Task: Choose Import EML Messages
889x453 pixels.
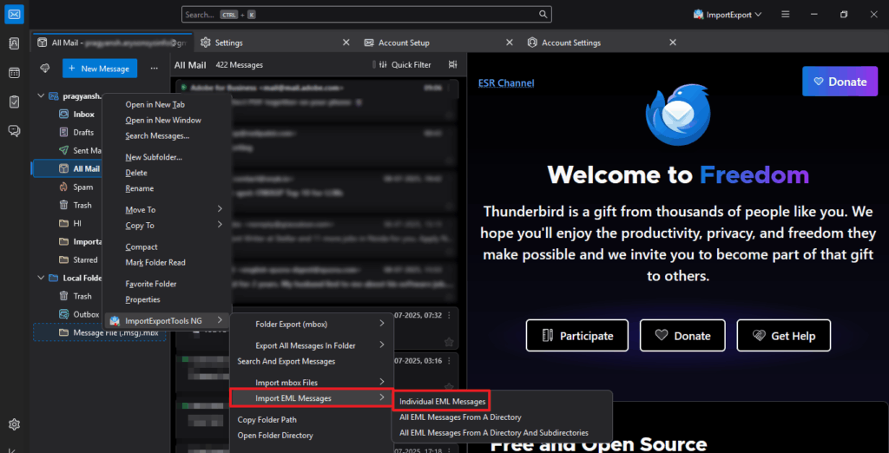Action: (x=312, y=398)
